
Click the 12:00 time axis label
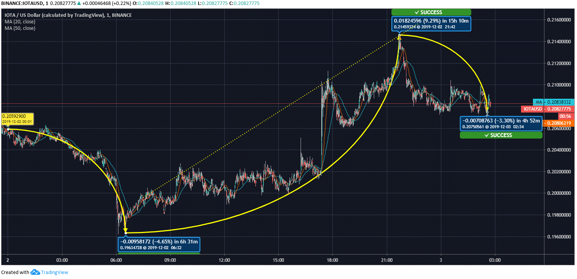[x=224, y=260]
